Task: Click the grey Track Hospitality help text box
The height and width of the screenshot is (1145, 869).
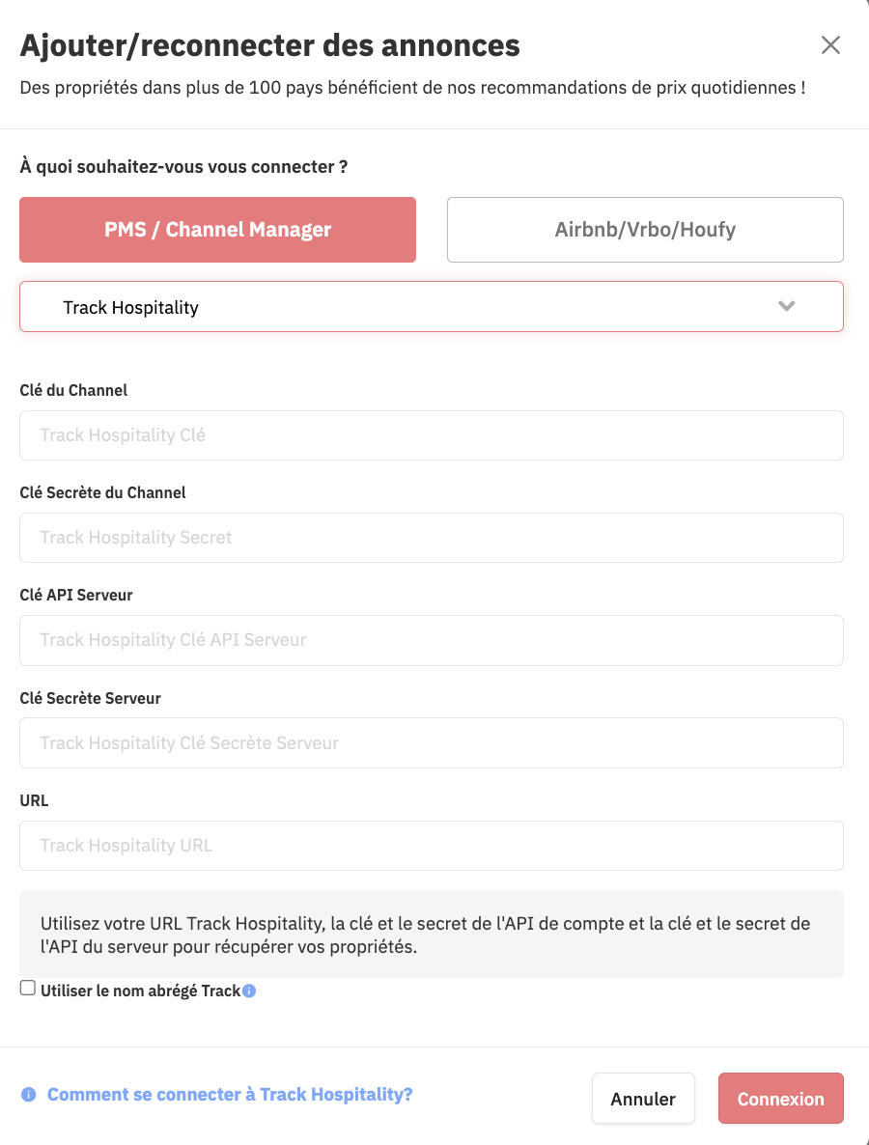Action: tap(432, 934)
